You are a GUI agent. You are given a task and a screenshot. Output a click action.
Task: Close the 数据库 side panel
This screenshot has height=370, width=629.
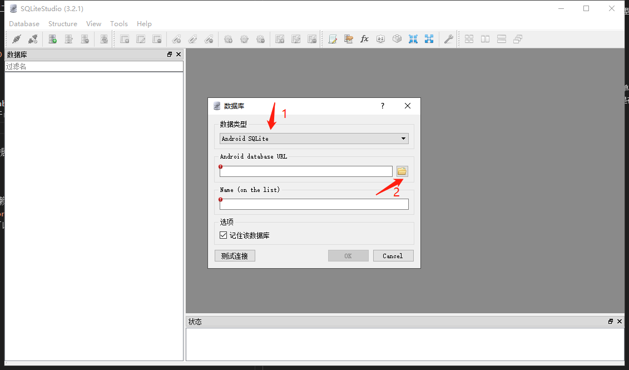click(x=179, y=54)
